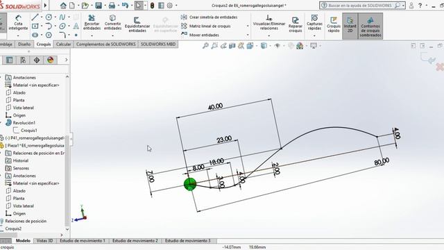
Task: Select the Circle sketch tool
Action: [x=49, y=17]
